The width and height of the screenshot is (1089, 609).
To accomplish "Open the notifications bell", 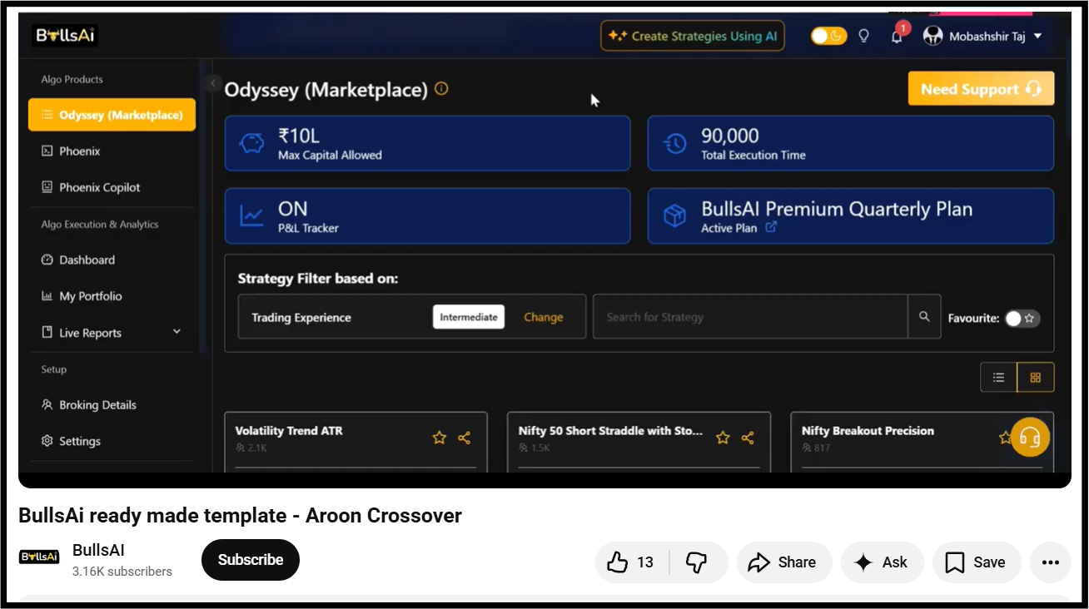I will 897,36.
